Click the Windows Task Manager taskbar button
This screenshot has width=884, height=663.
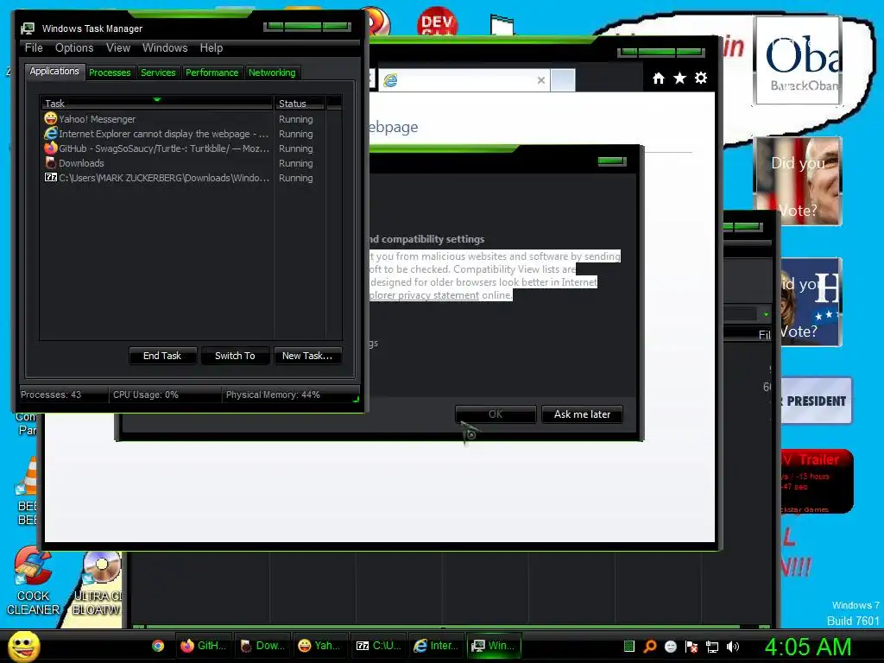pyautogui.click(x=495, y=646)
